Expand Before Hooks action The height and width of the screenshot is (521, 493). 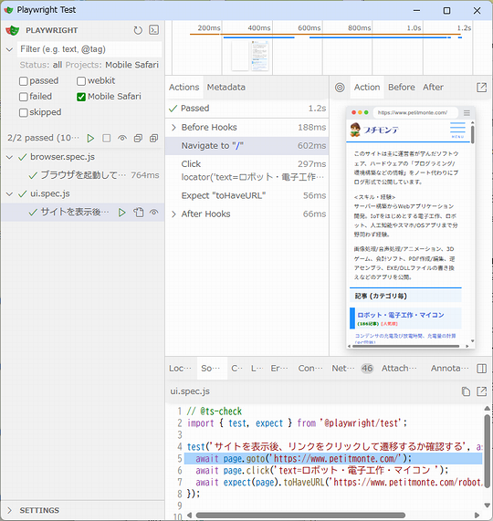(173, 128)
